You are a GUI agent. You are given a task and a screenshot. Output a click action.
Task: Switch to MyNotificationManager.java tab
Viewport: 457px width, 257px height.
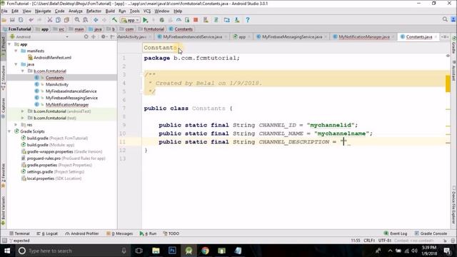coord(364,36)
